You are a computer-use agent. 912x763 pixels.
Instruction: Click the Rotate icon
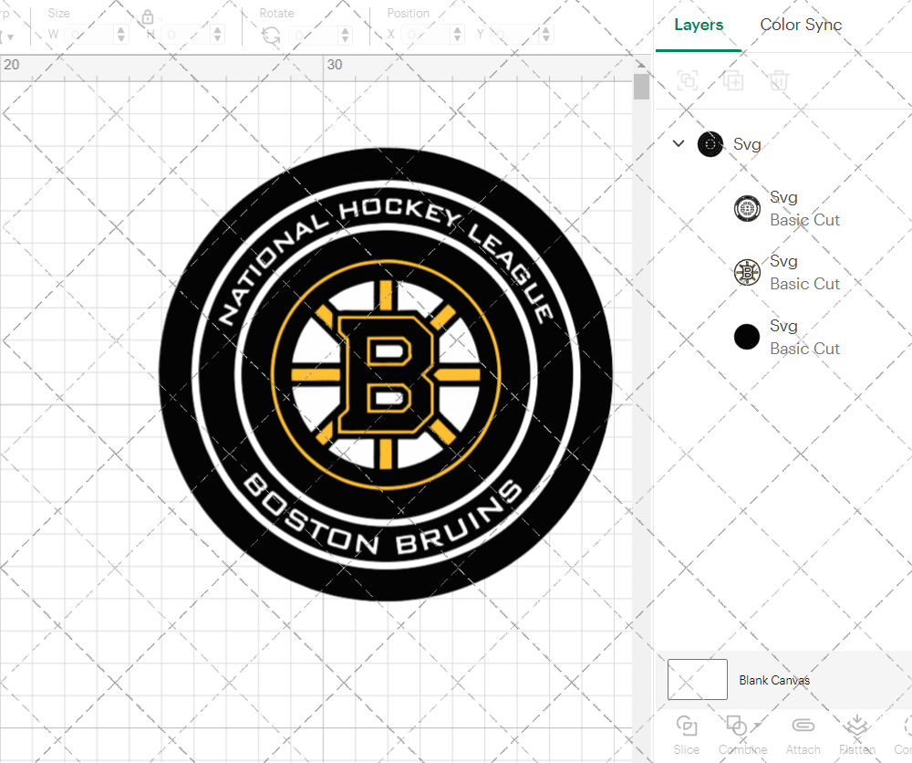pos(271,36)
